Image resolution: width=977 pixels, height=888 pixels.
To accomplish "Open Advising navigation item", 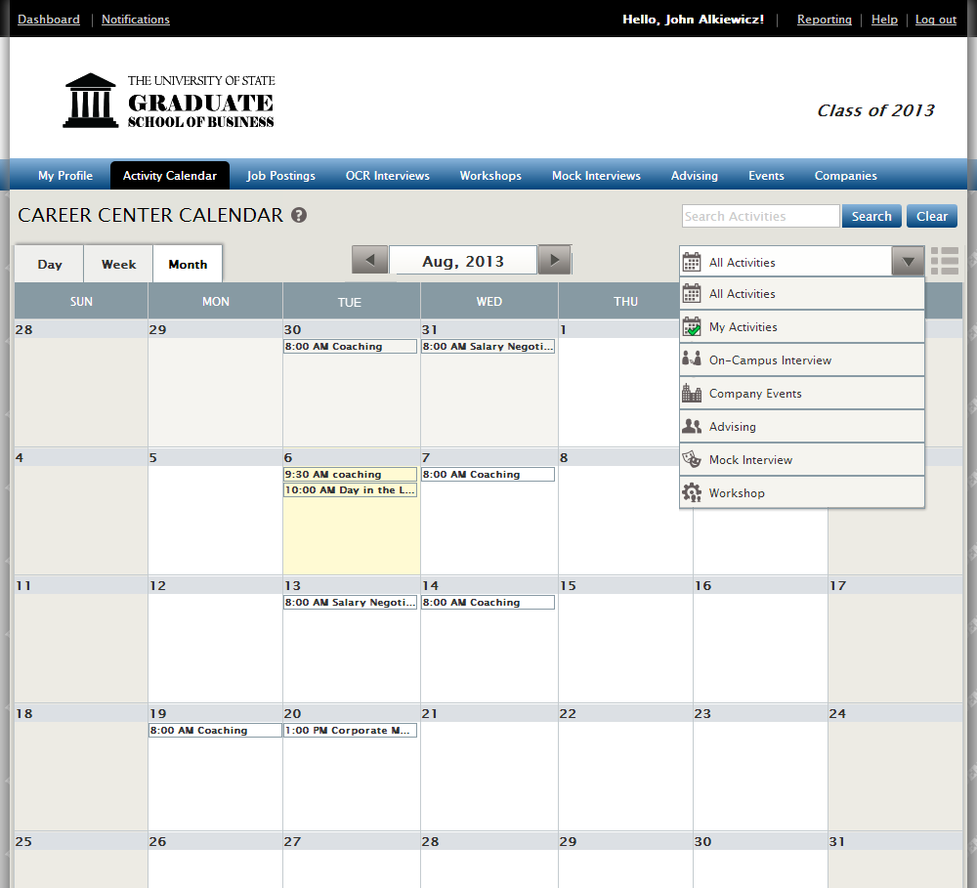I will click(694, 176).
